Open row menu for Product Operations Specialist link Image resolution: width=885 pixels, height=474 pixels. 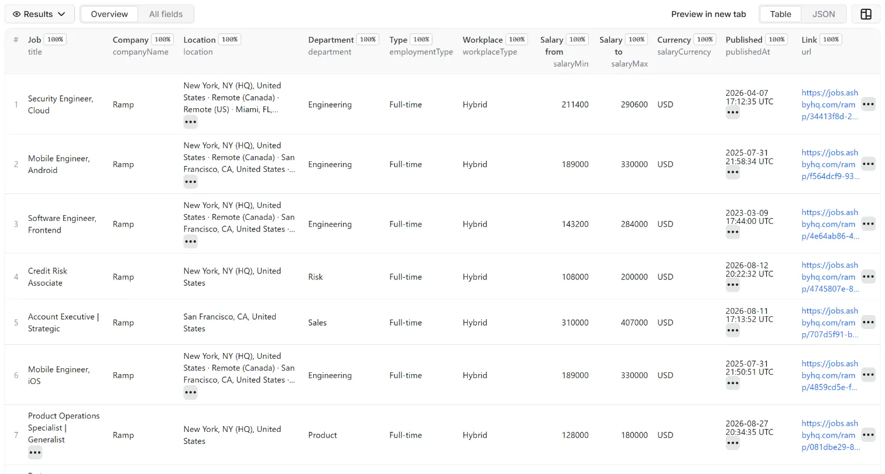click(x=868, y=435)
